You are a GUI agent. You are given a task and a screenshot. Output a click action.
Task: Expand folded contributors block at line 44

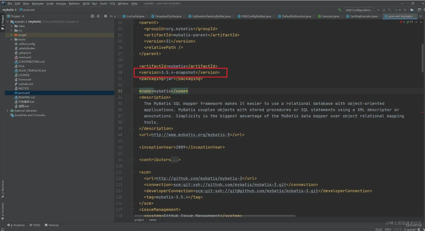pyautogui.click(x=132, y=160)
